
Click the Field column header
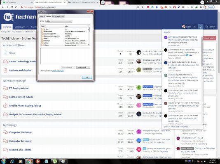click(52, 26)
